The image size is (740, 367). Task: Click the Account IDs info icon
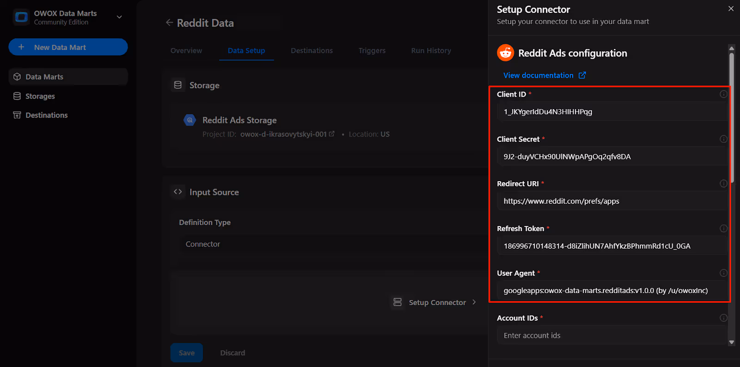723,318
